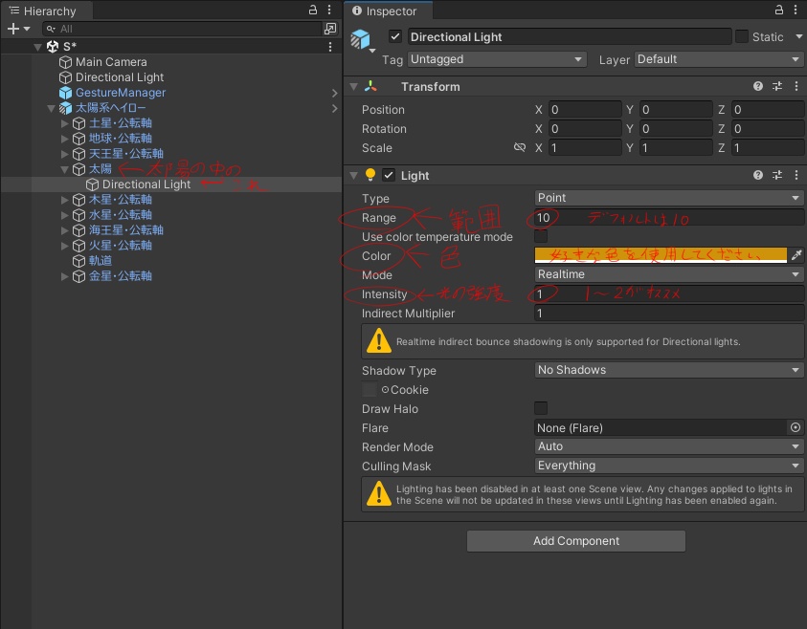Click the Rotation Y field

point(676,128)
